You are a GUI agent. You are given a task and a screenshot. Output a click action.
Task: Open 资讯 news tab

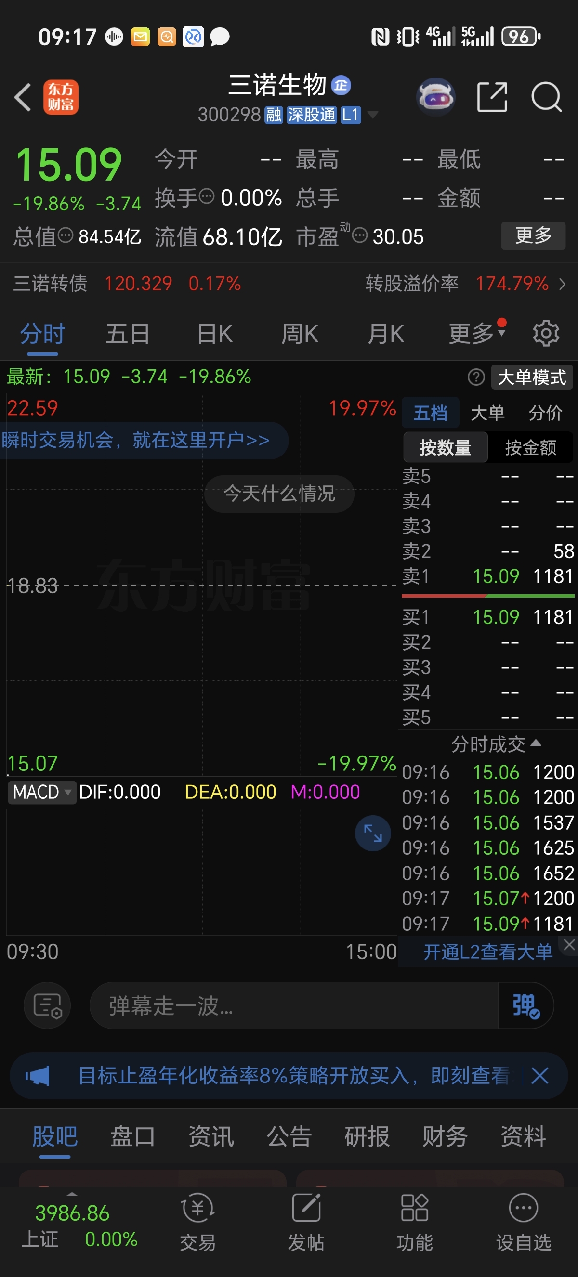(x=210, y=1136)
